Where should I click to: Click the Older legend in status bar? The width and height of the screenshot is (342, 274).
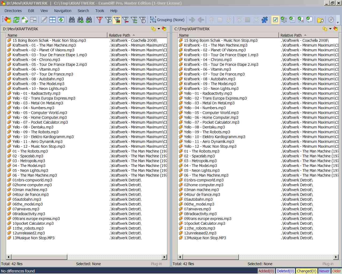(x=337, y=271)
